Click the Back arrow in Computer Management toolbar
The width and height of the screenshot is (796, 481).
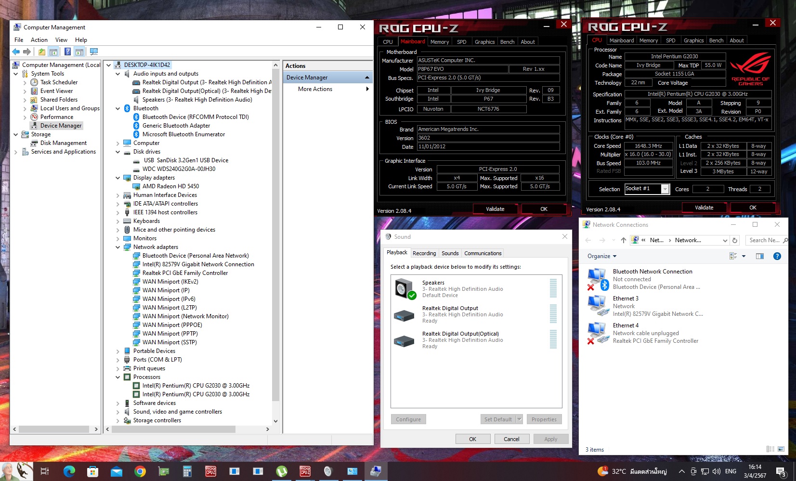16,52
